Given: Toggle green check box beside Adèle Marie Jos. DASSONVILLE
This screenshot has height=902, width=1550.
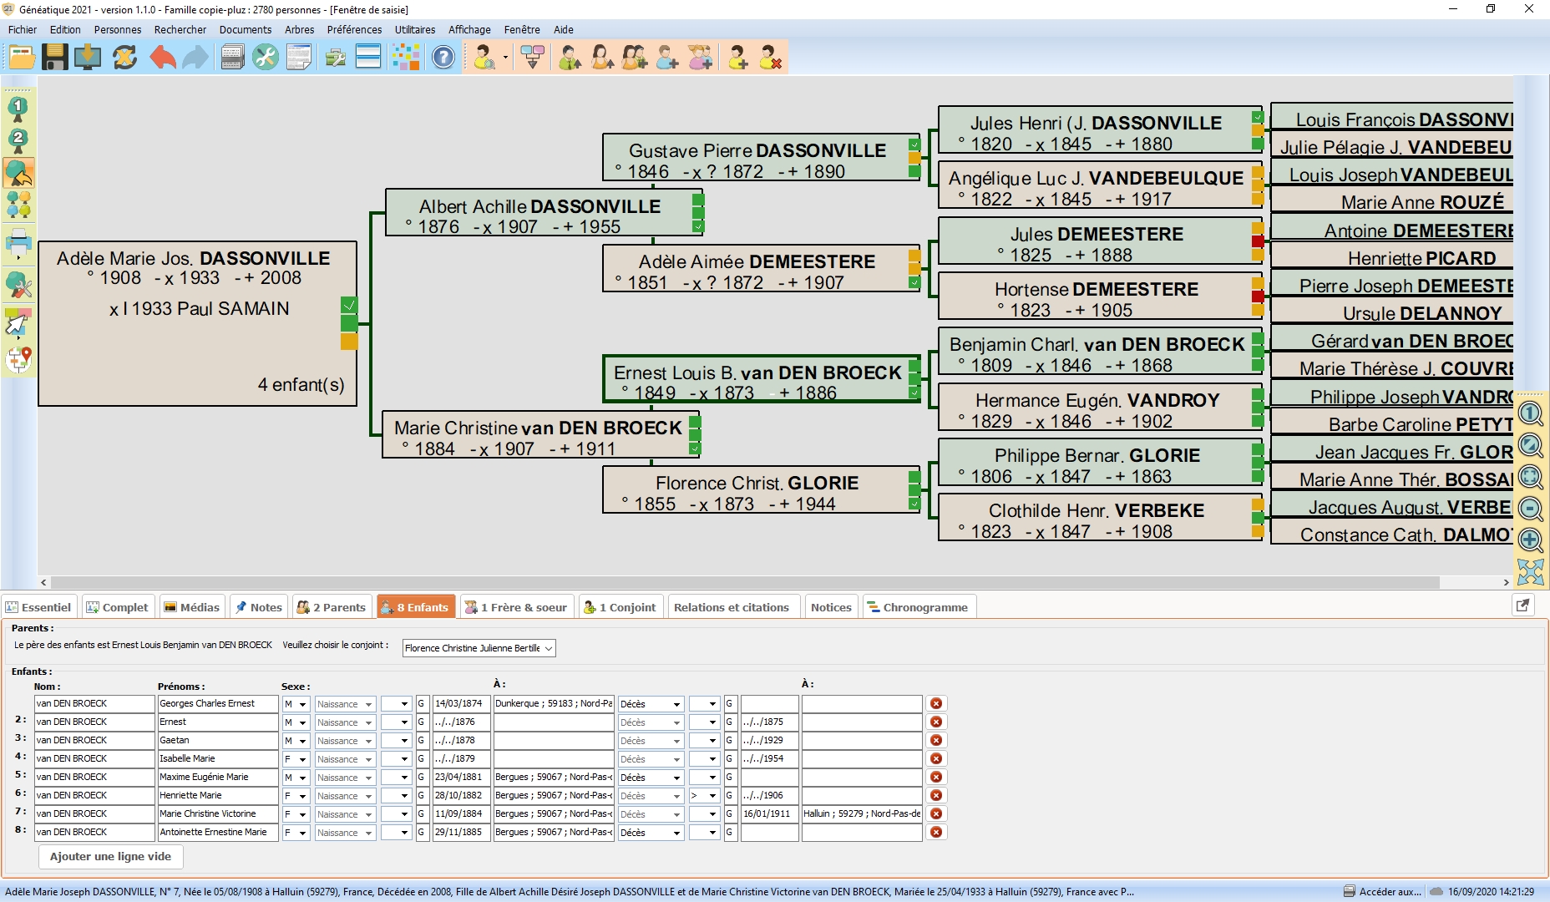Looking at the screenshot, I should pyautogui.click(x=349, y=305).
